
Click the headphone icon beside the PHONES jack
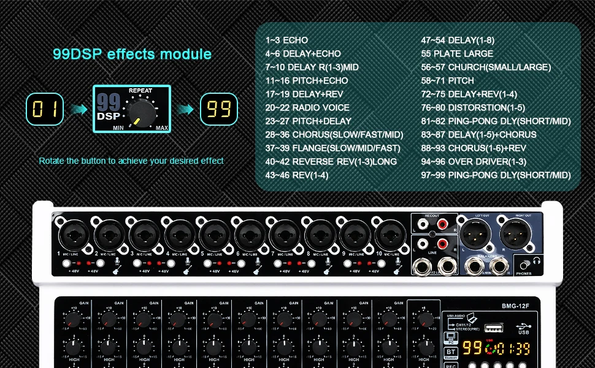click(536, 260)
